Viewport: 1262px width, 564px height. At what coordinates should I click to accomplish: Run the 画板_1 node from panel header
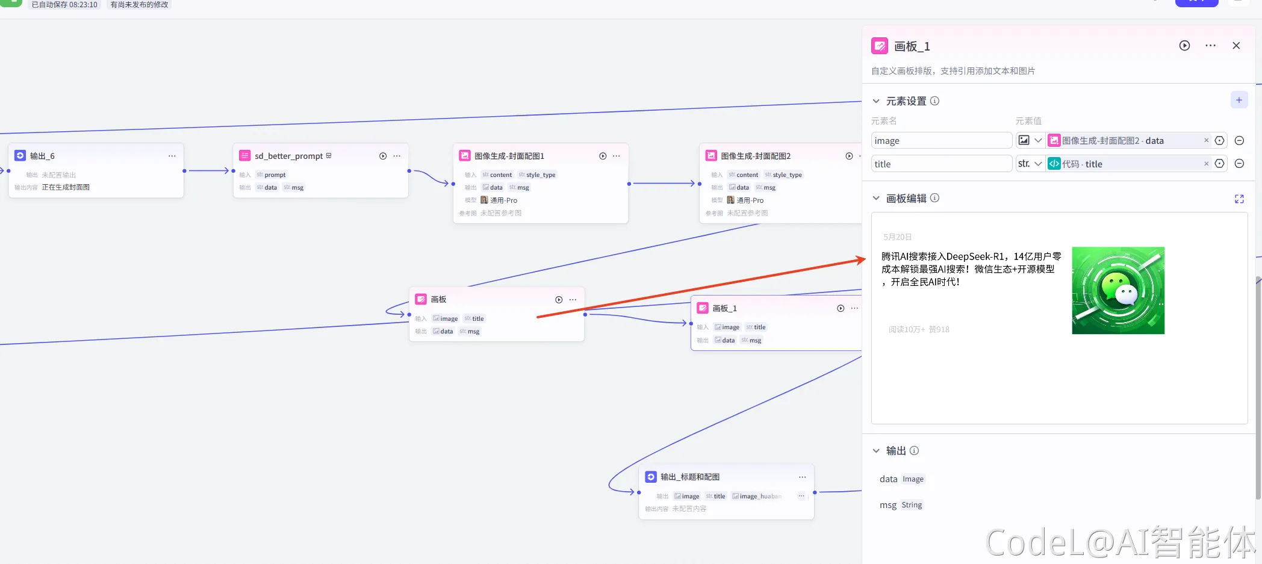(1184, 46)
